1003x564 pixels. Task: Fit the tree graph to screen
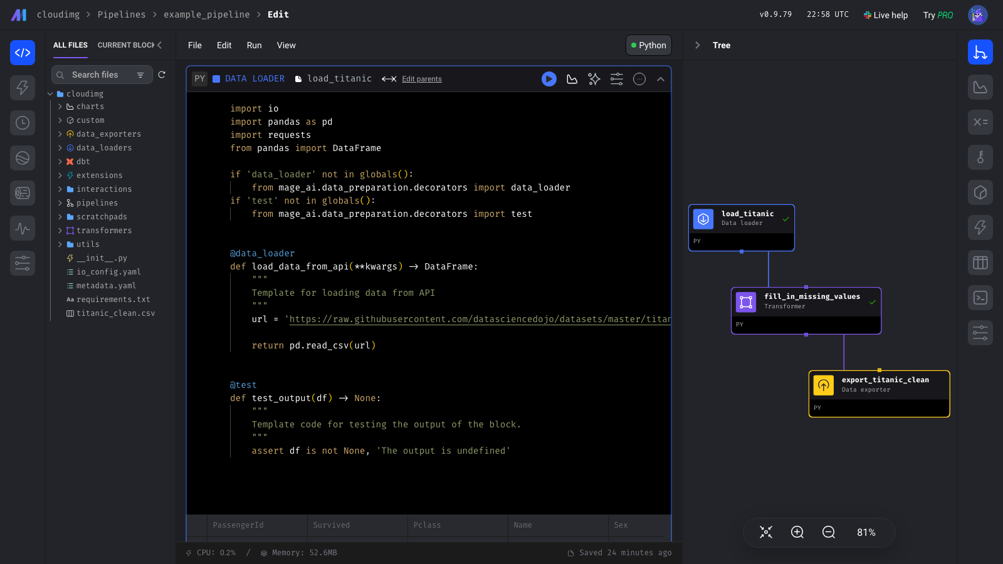(x=766, y=532)
